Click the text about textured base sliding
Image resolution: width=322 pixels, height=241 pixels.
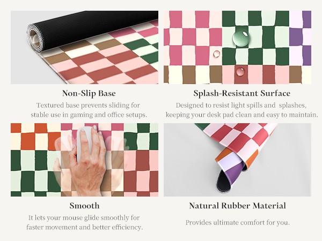pyautogui.click(x=89, y=110)
